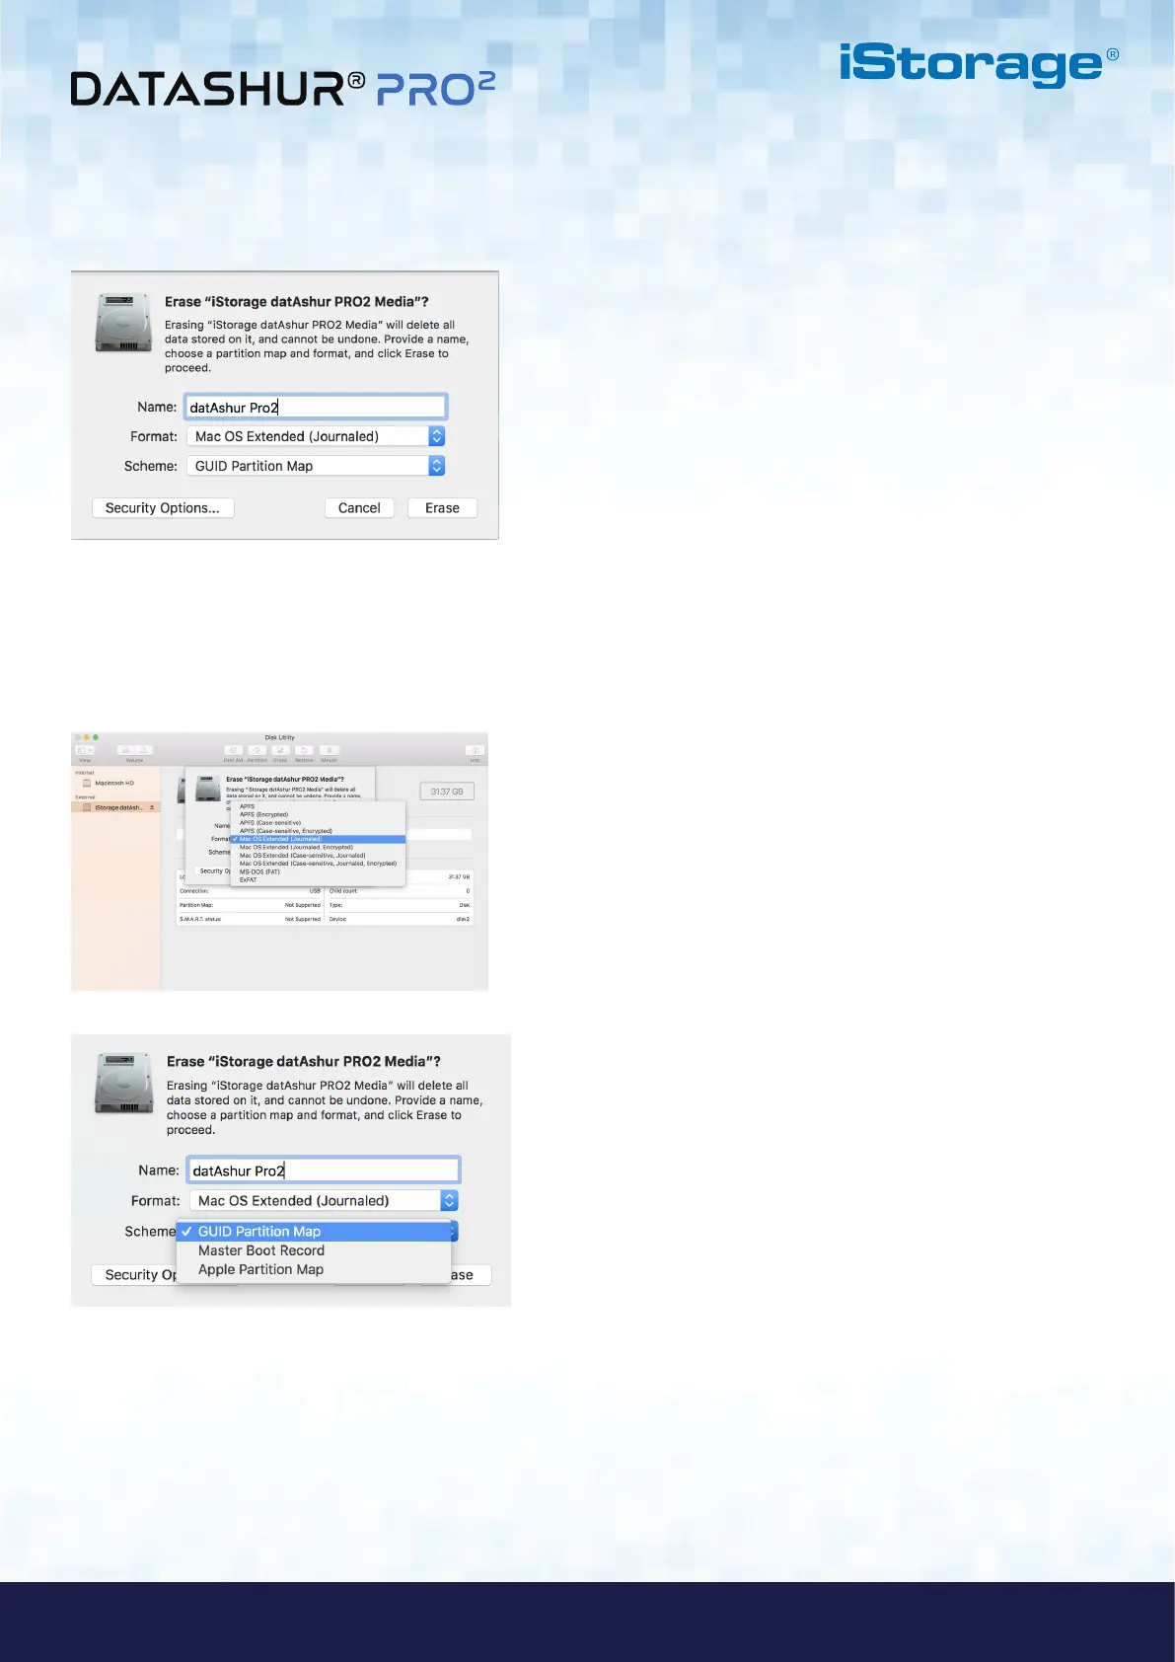Open the fully visible Security Options... button
This screenshot has width=1175, height=1662.
click(x=163, y=508)
